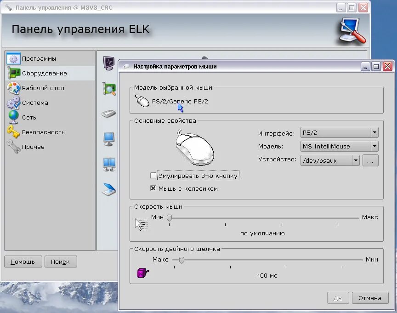Image resolution: width=397 pixels, height=313 pixels.
Task: Open the Рабочий стол category
Action: tap(50, 88)
